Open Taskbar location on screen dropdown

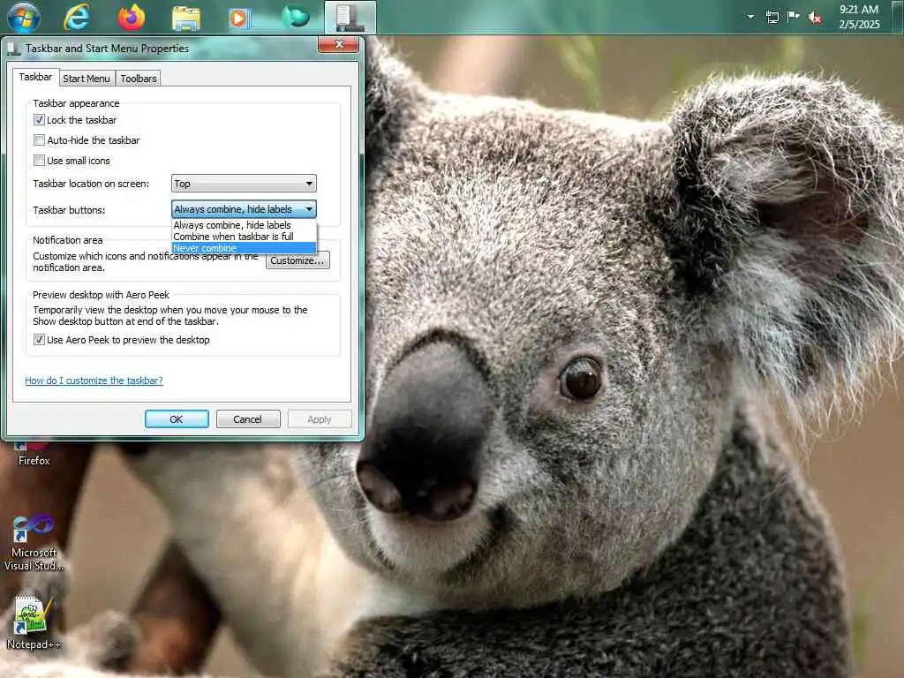click(x=244, y=184)
